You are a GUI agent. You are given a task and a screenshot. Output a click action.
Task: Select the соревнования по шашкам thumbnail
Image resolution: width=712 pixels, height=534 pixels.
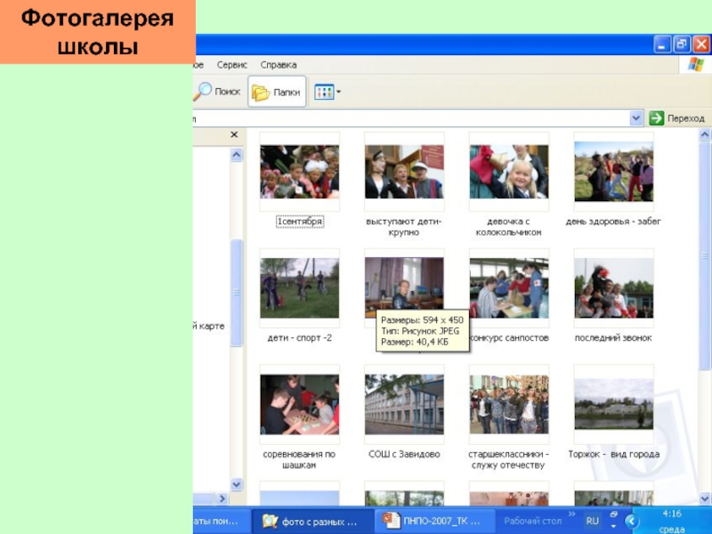coord(299,405)
